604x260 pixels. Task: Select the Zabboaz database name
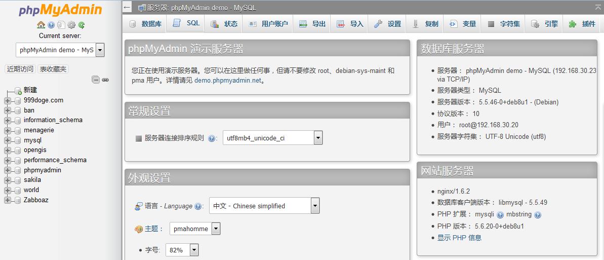tap(36, 200)
